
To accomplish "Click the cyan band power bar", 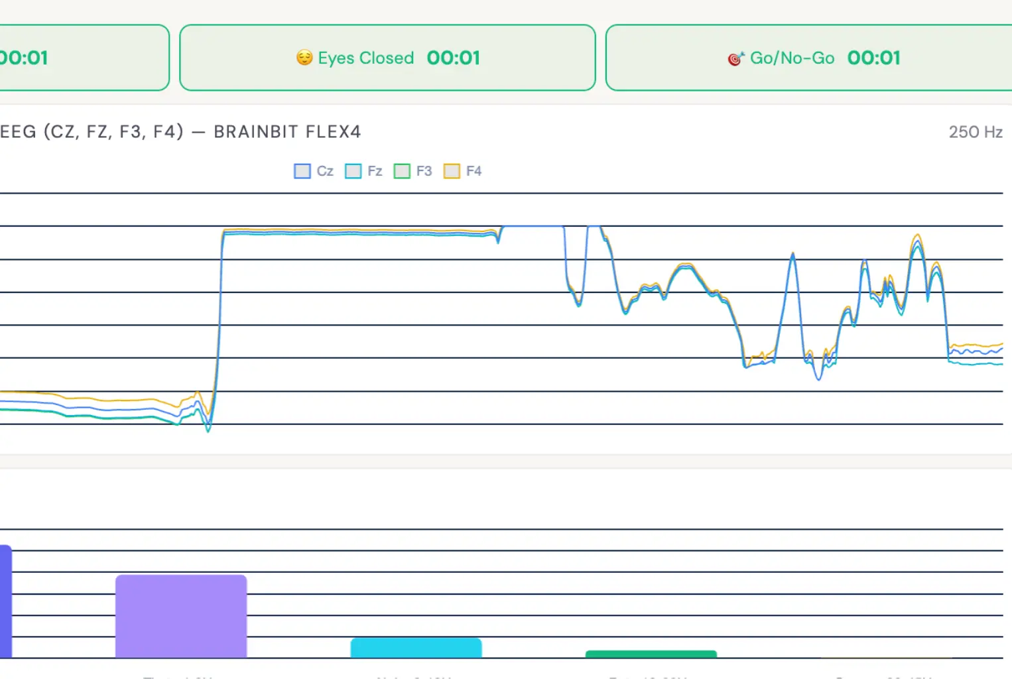I will 416,648.
